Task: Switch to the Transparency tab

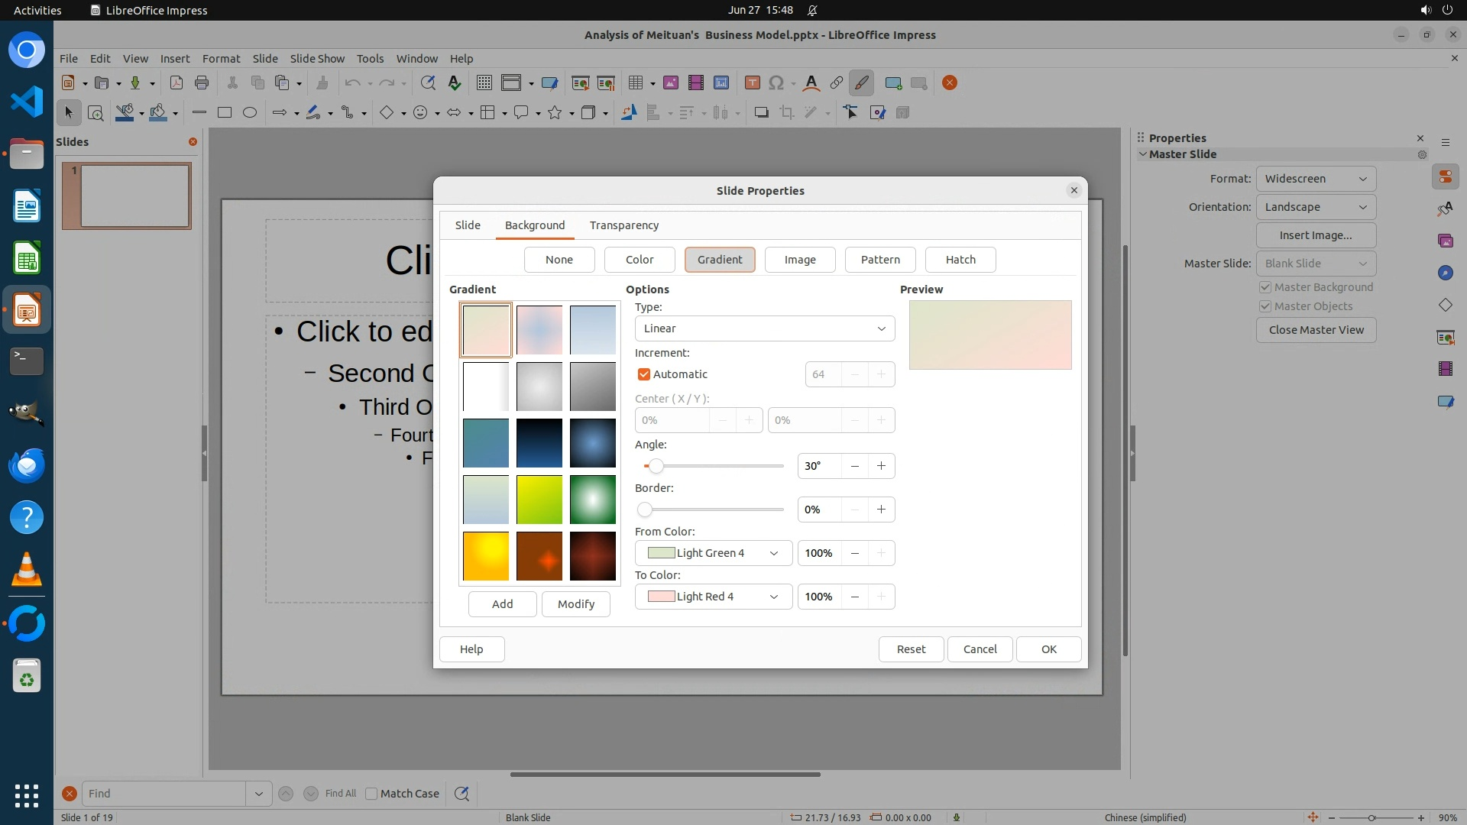Action: click(x=623, y=225)
